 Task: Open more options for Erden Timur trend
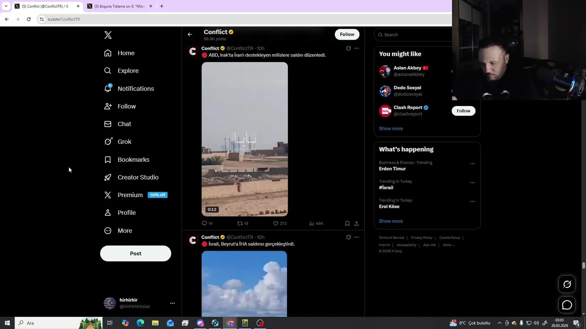472,164
